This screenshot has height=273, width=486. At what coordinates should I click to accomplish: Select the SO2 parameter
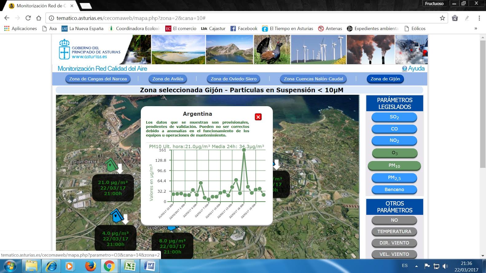(394, 117)
